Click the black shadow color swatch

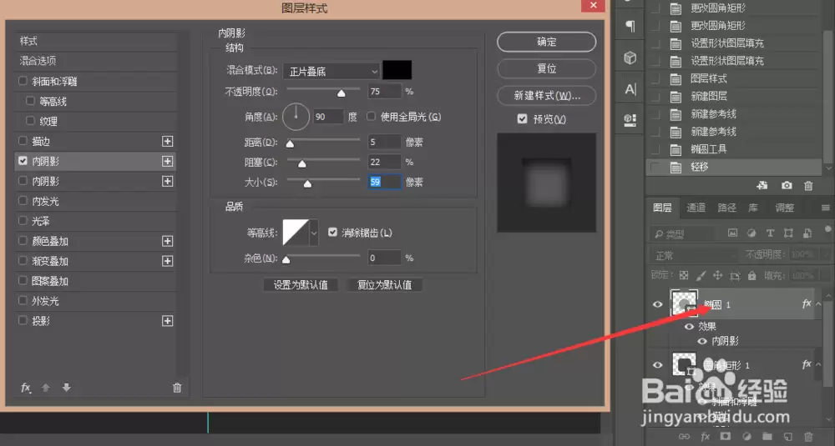click(397, 70)
